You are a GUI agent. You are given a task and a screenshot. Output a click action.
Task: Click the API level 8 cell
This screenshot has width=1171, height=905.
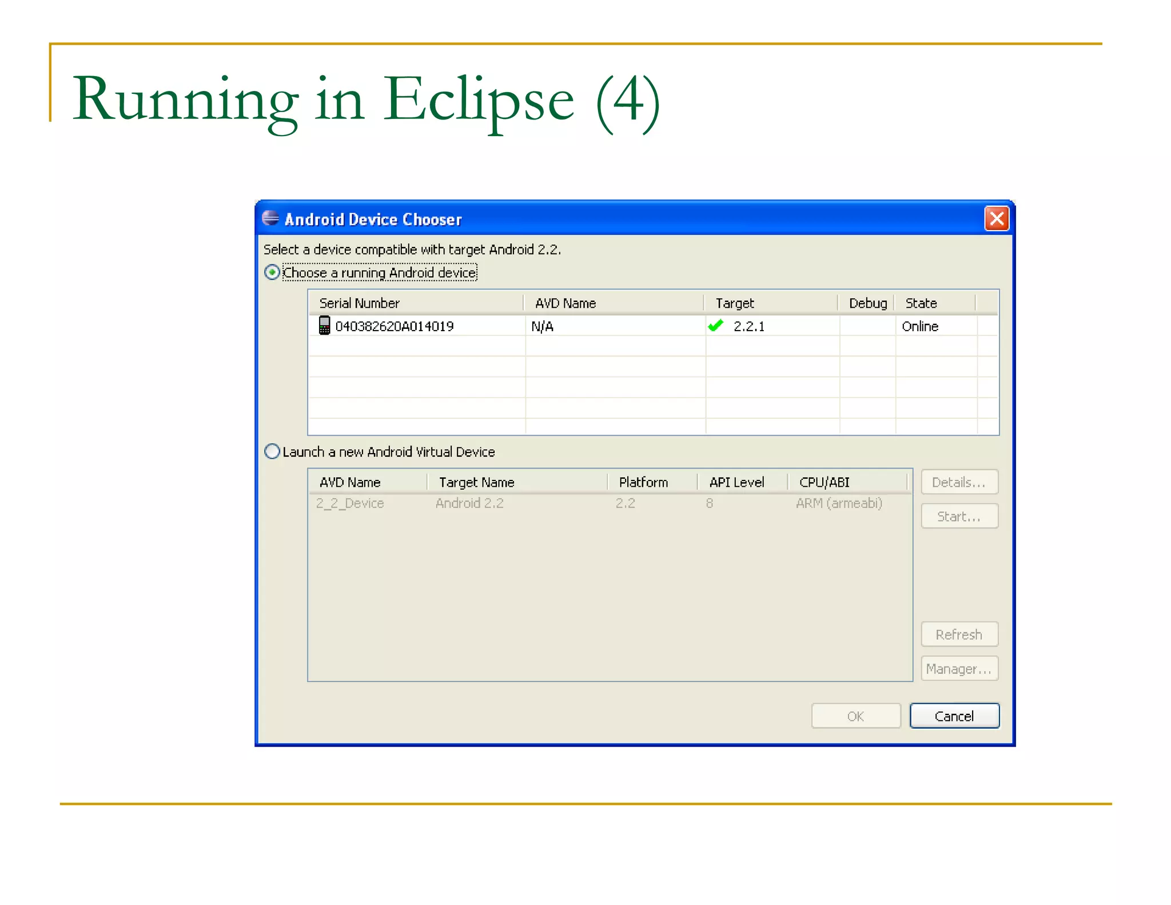pyautogui.click(x=710, y=503)
